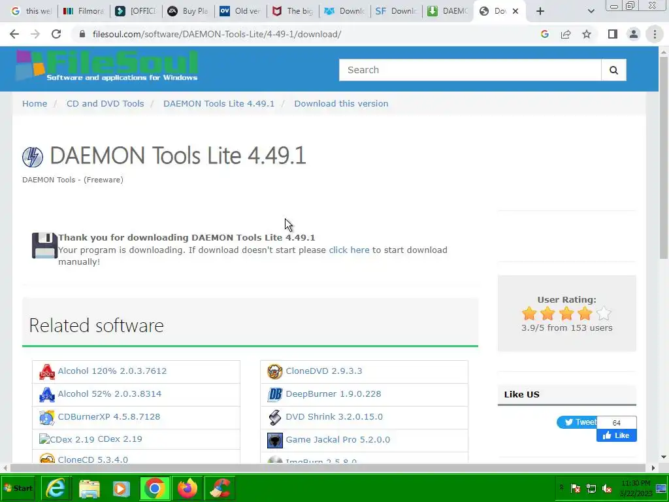This screenshot has height=502, width=669.
Task: Toggle the Chrome side panel
Action: click(613, 34)
